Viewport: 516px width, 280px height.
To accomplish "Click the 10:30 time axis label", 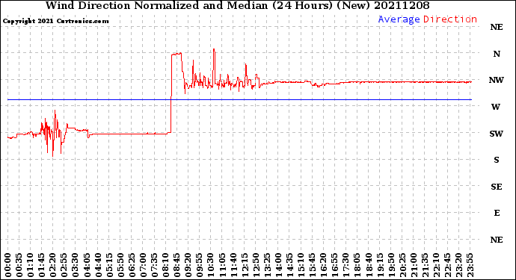I will pyautogui.click(x=211, y=265).
